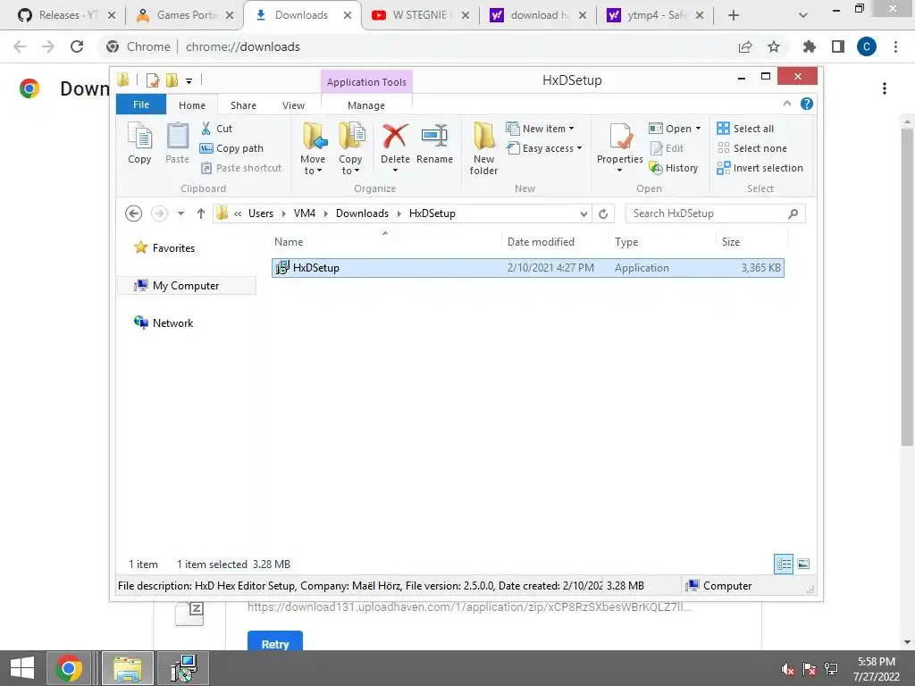
Task: Click Paste shortcut in the ribbon
Action: tap(241, 168)
